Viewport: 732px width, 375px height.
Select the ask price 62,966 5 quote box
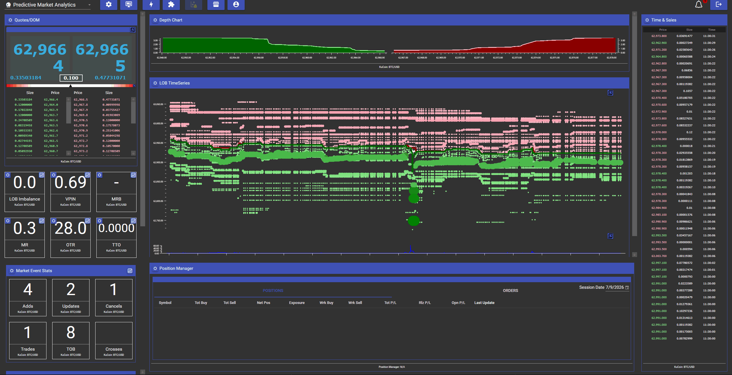click(102, 58)
